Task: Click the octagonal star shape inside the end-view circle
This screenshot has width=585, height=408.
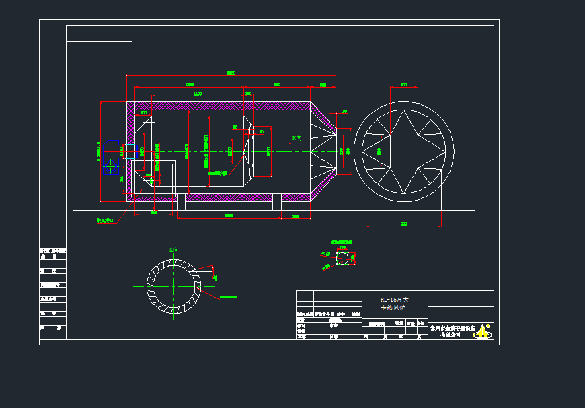Action: click(403, 151)
